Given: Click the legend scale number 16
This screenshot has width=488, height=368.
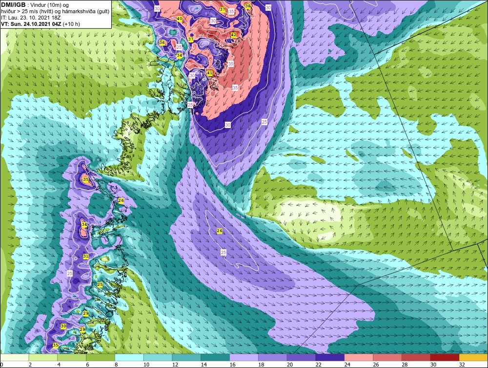Looking at the screenshot, I should pyautogui.click(x=232, y=365).
